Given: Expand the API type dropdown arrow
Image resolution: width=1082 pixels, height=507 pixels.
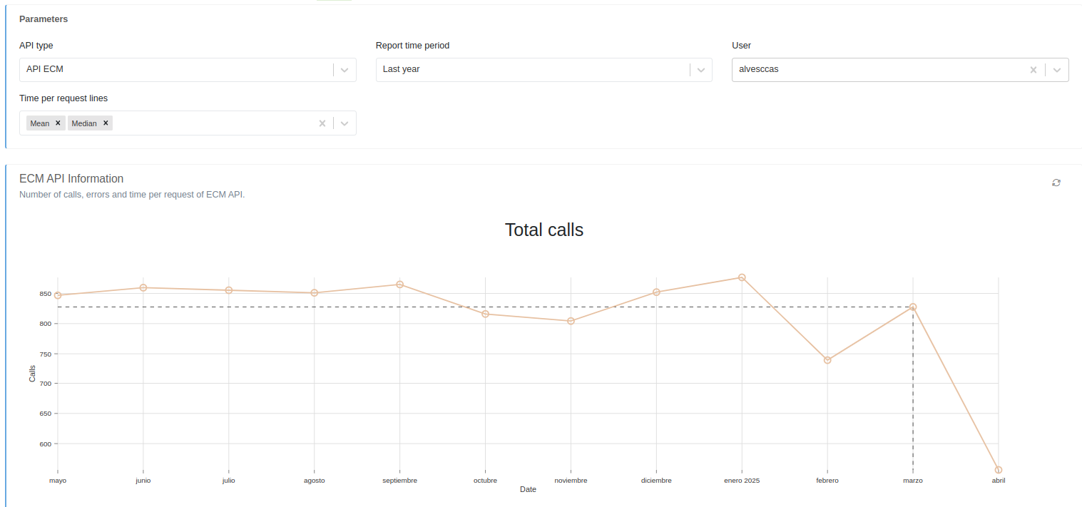Looking at the screenshot, I should (344, 70).
